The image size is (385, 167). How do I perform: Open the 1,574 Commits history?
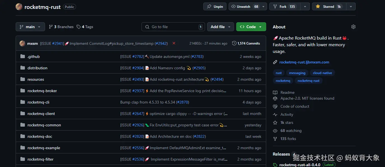pyautogui.click(x=246, y=43)
